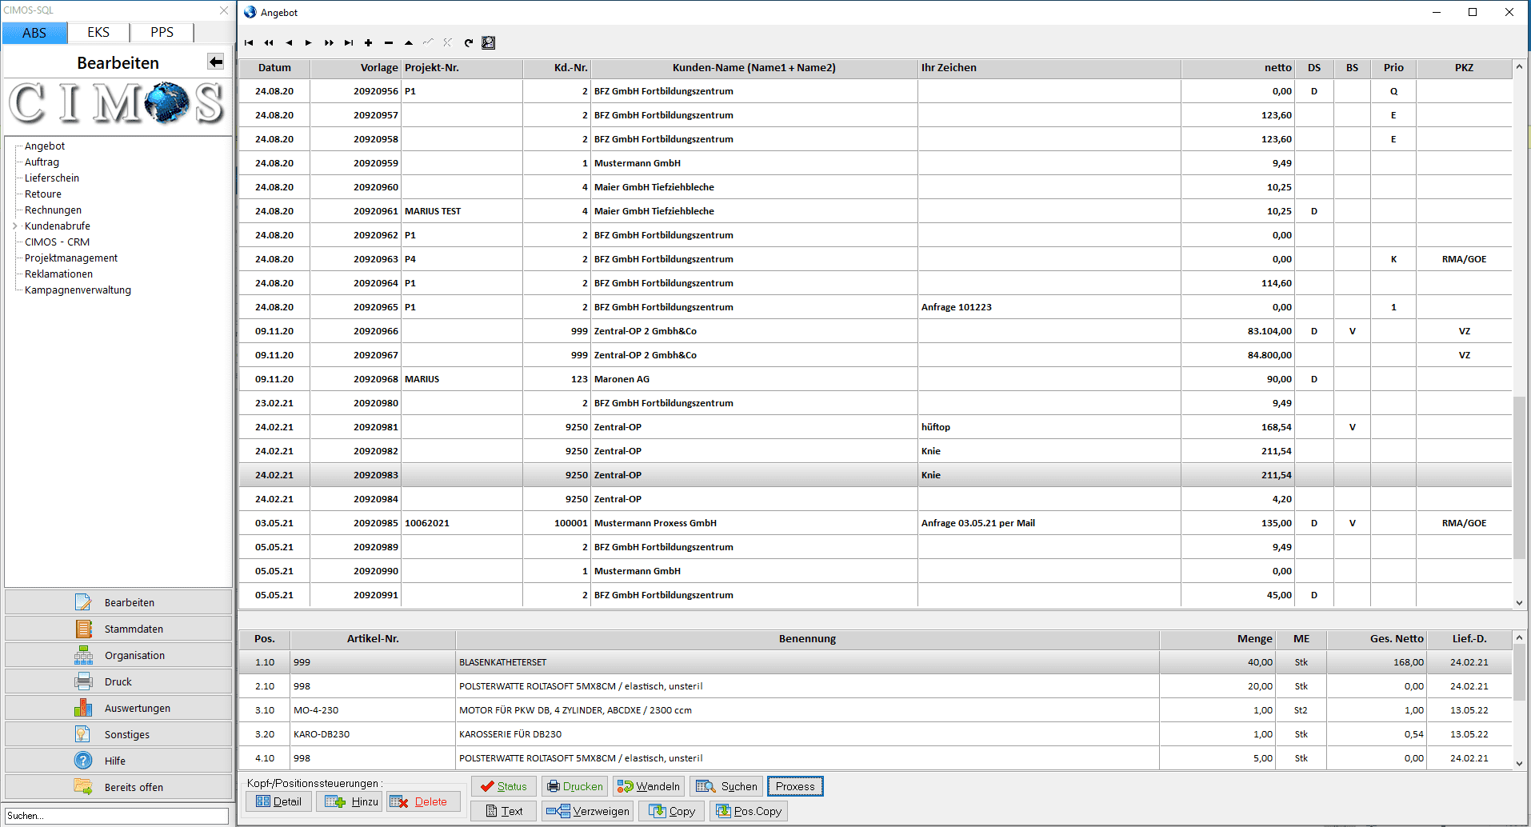
Task: Jump to first record navigation icon
Action: (x=249, y=43)
